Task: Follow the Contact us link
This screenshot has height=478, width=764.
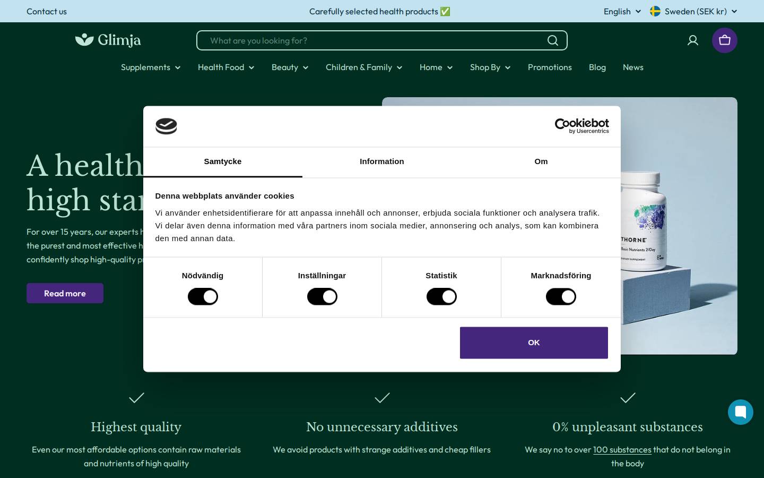Action: click(47, 11)
